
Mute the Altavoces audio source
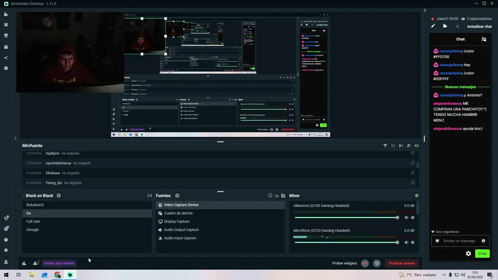click(x=406, y=217)
